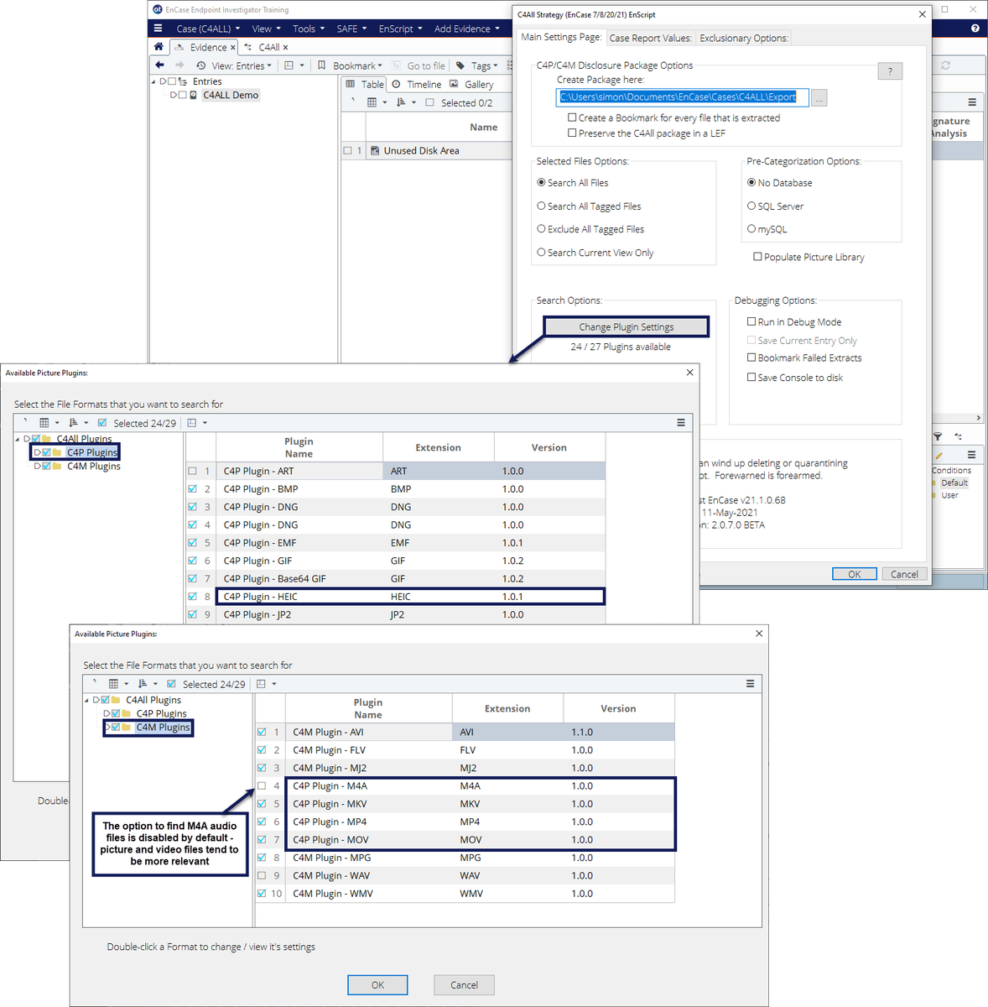The image size is (988, 1007).
Task: Tick the C4P Plugin - M4A row checkbox
Action: coord(262,786)
